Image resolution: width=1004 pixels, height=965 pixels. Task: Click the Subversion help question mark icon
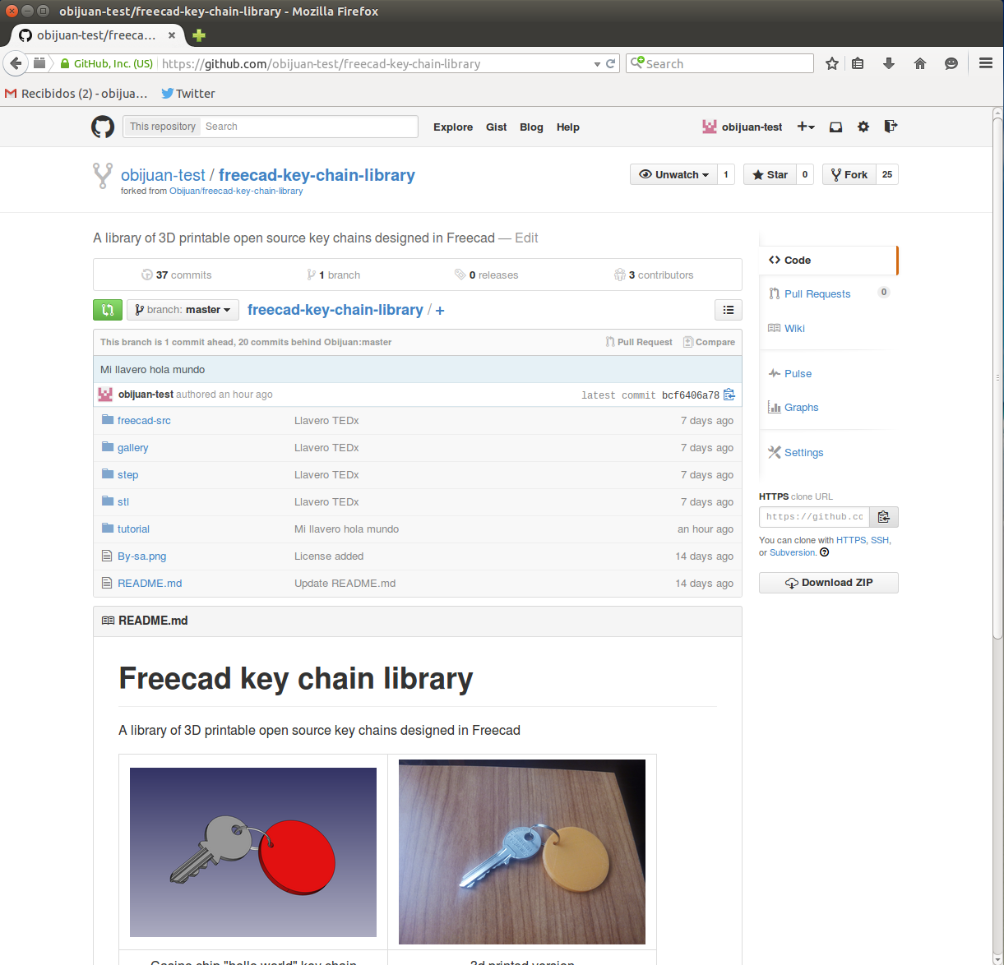825,552
